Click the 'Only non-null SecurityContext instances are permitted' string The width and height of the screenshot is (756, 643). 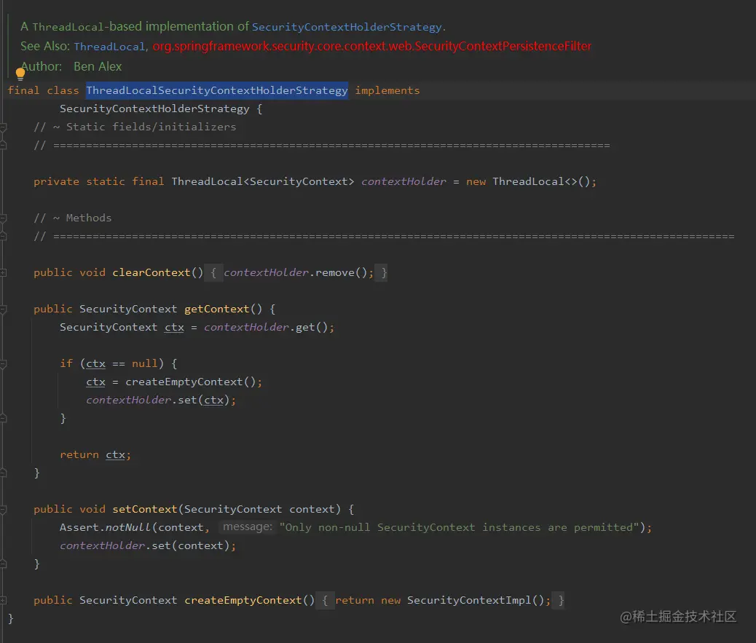click(x=459, y=527)
